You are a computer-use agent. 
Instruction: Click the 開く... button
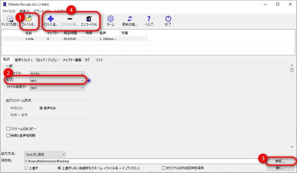point(280,168)
